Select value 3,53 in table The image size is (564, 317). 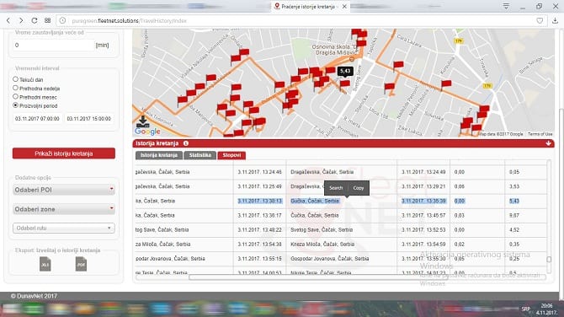514,186
